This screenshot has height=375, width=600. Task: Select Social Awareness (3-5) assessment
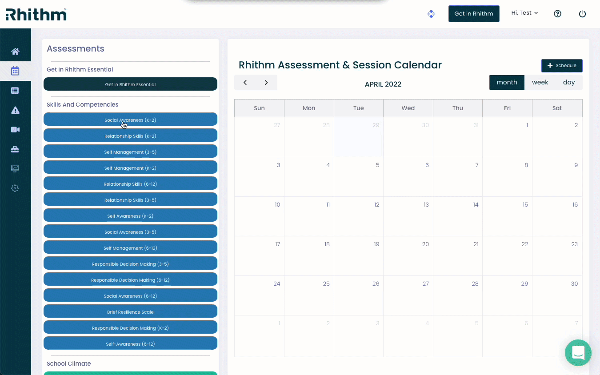pos(130,231)
